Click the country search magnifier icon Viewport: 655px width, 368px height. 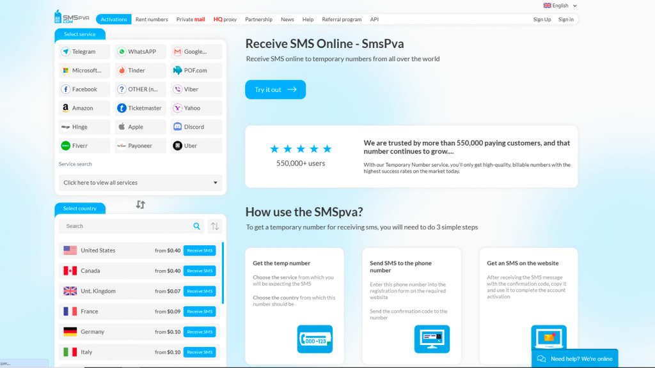pos(197,226)
